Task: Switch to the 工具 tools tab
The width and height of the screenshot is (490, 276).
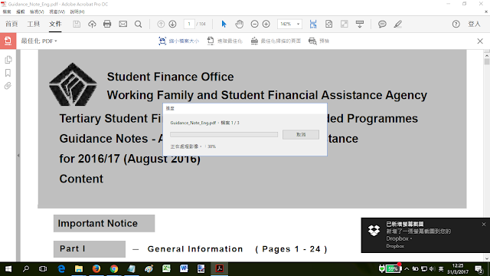Action: (x=34, y=24)
